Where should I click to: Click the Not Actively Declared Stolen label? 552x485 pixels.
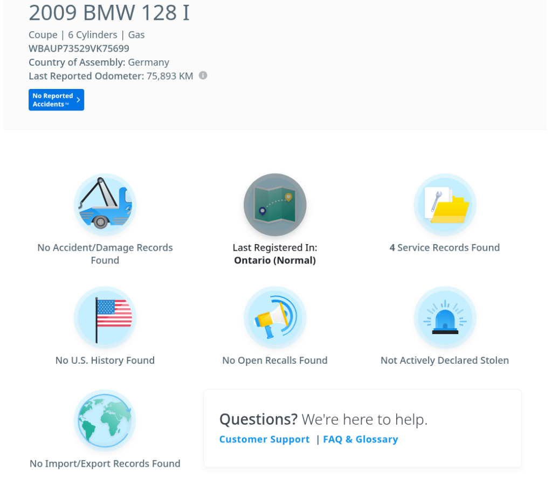445,361
